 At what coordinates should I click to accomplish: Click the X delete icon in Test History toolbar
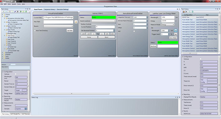(x=186, y=12)
